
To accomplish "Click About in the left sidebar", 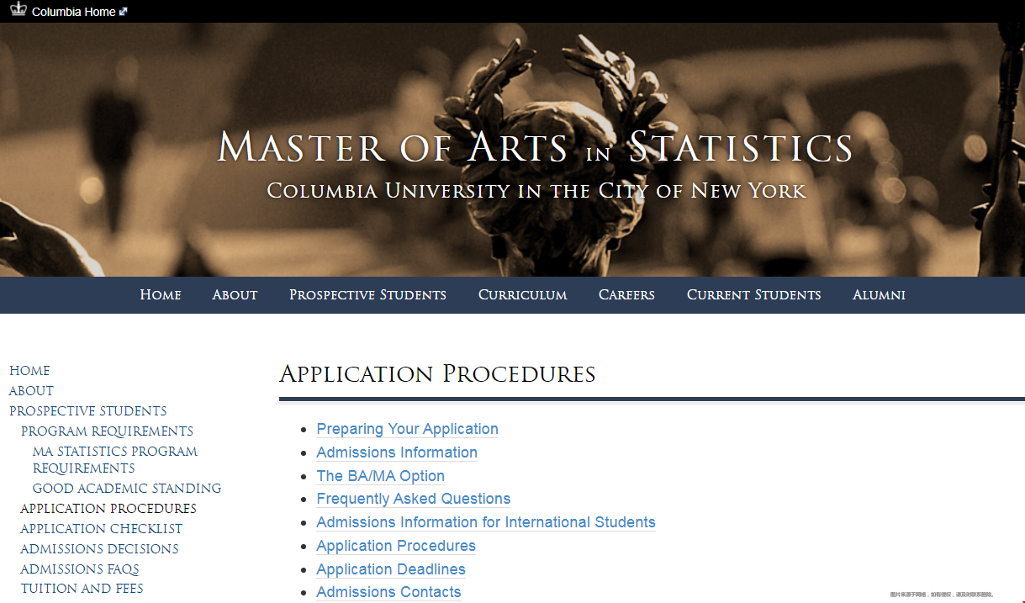I will coord(31,391).
